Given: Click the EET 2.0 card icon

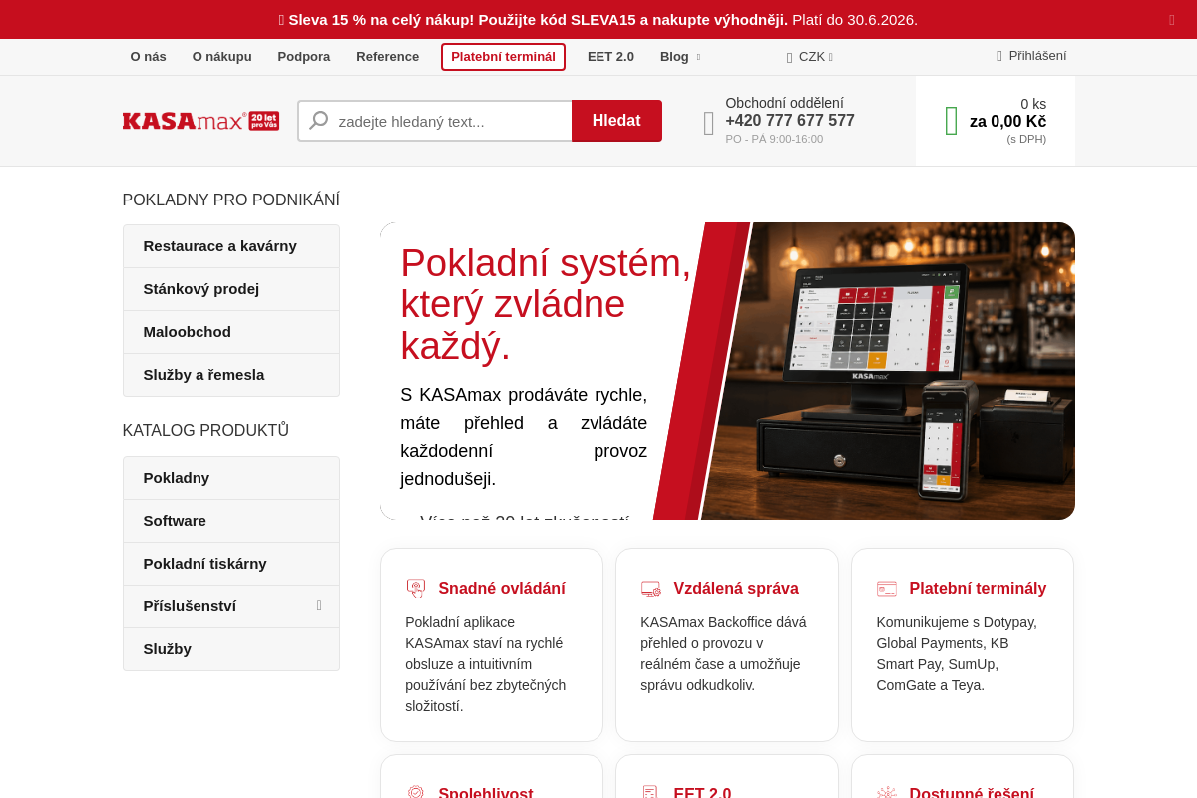Looking at the screenshot, I should [x=650, y=793].
